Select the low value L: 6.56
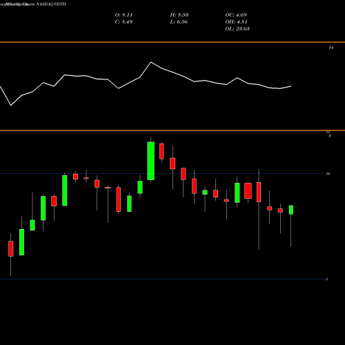 (179, 22)
